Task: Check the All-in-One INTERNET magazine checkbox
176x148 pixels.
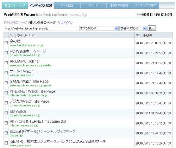Action: point(6,123)
